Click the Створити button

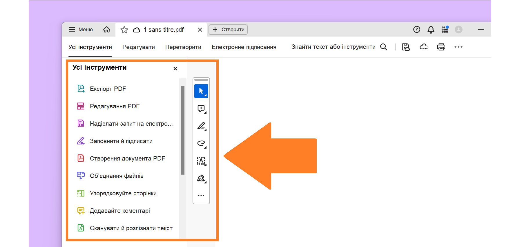(228, 30)
